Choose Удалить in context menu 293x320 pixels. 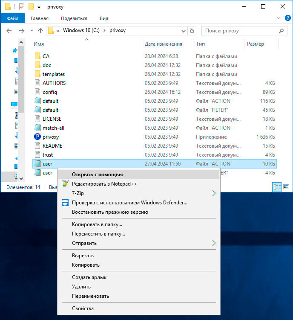coord(138,287)
